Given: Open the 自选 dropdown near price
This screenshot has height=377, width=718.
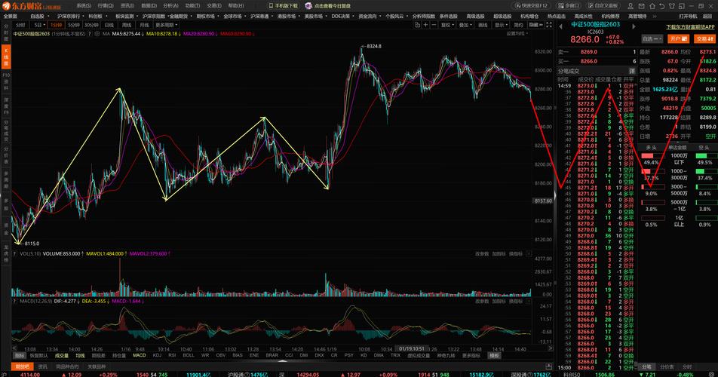Looking at the screenshot, I should click(x=650, y=38).
